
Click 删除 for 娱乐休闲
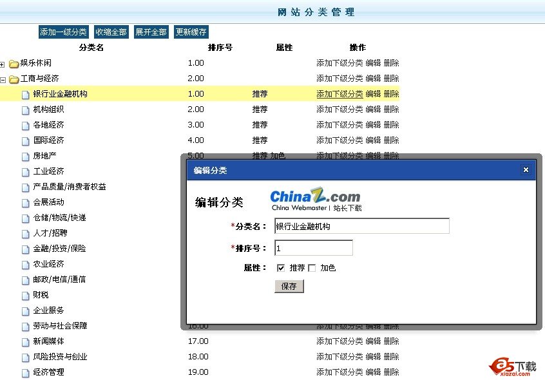(392, 63)
